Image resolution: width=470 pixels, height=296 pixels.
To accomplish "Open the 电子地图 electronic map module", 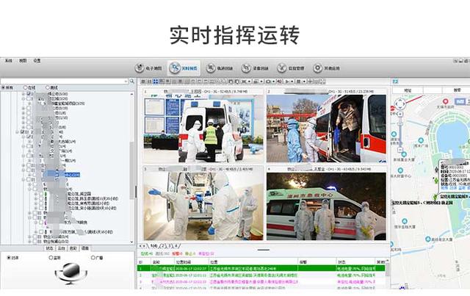I will pos(147,68).
